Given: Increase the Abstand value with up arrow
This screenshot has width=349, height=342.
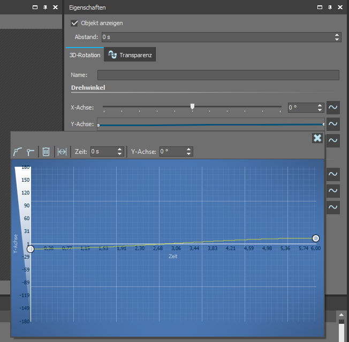Looking at the screenshot, I should point(337,35).
